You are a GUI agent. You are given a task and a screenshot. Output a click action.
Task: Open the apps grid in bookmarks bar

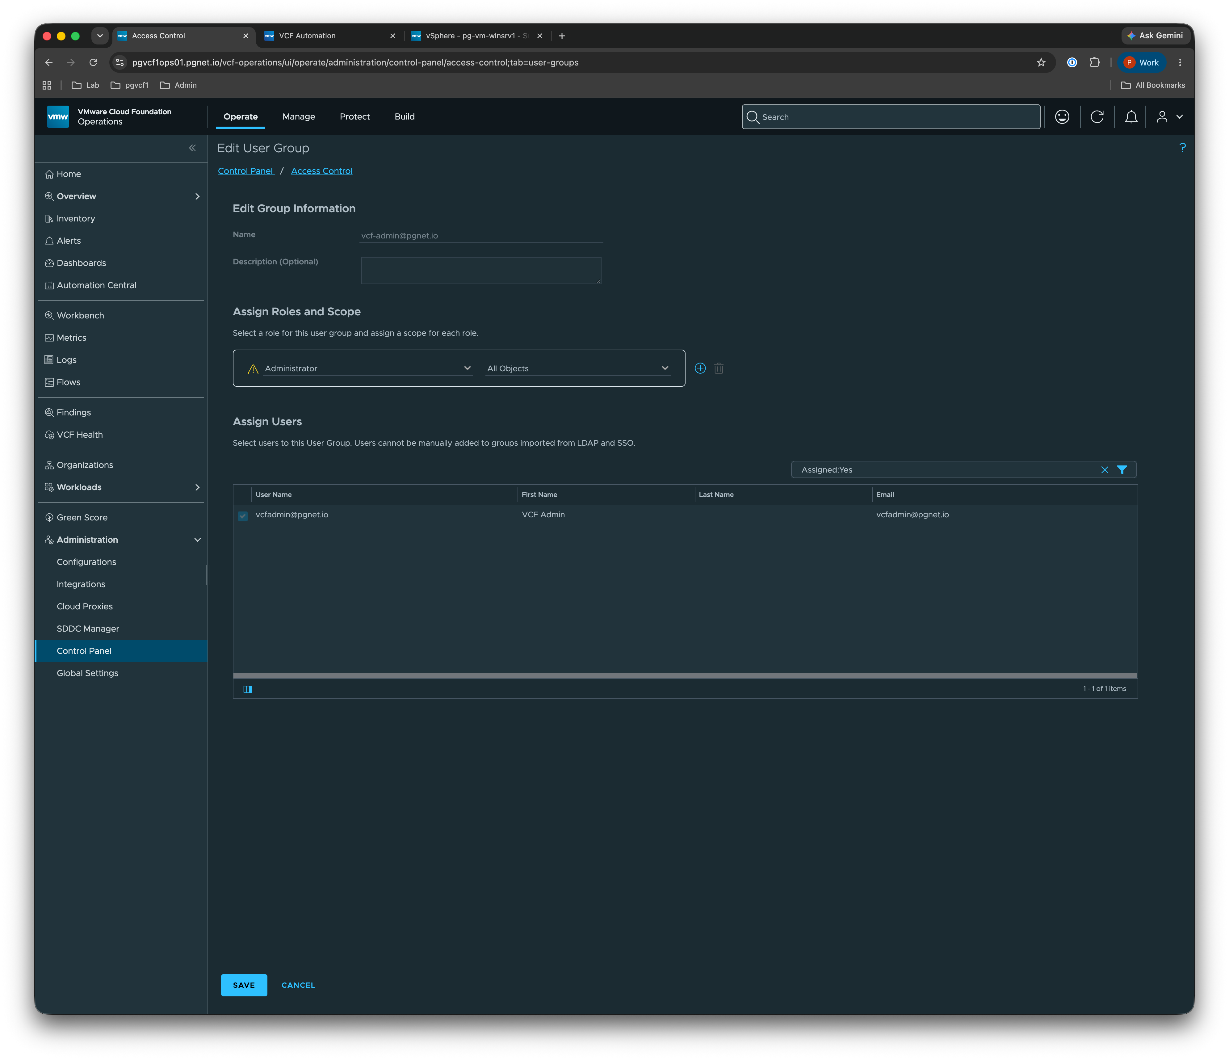pos(47,86)
